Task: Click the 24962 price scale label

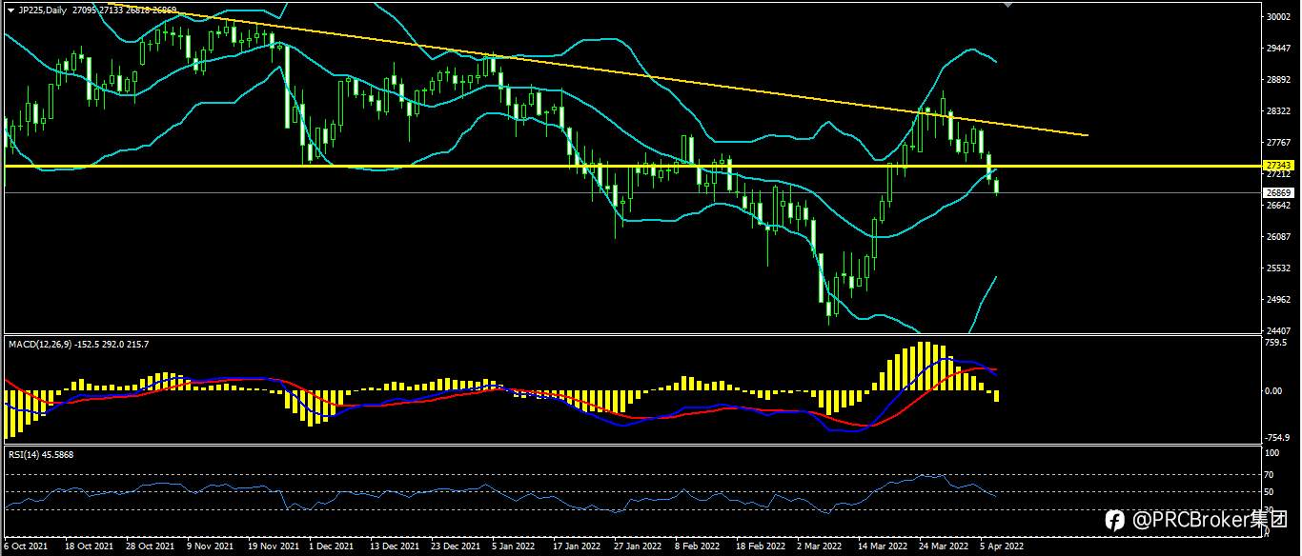Action: 1278,299
